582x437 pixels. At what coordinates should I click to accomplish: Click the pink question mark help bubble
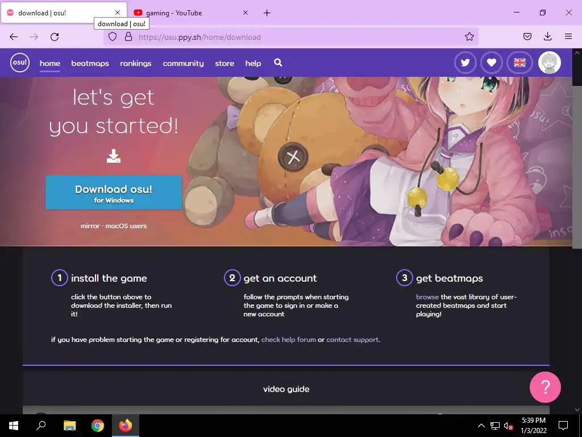[x=545, y=387]
